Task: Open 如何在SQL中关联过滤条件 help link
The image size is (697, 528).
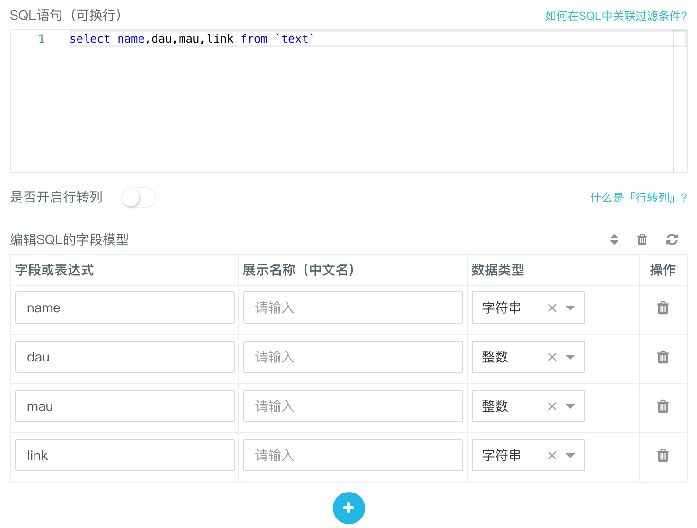Action: tap(616, 16)
